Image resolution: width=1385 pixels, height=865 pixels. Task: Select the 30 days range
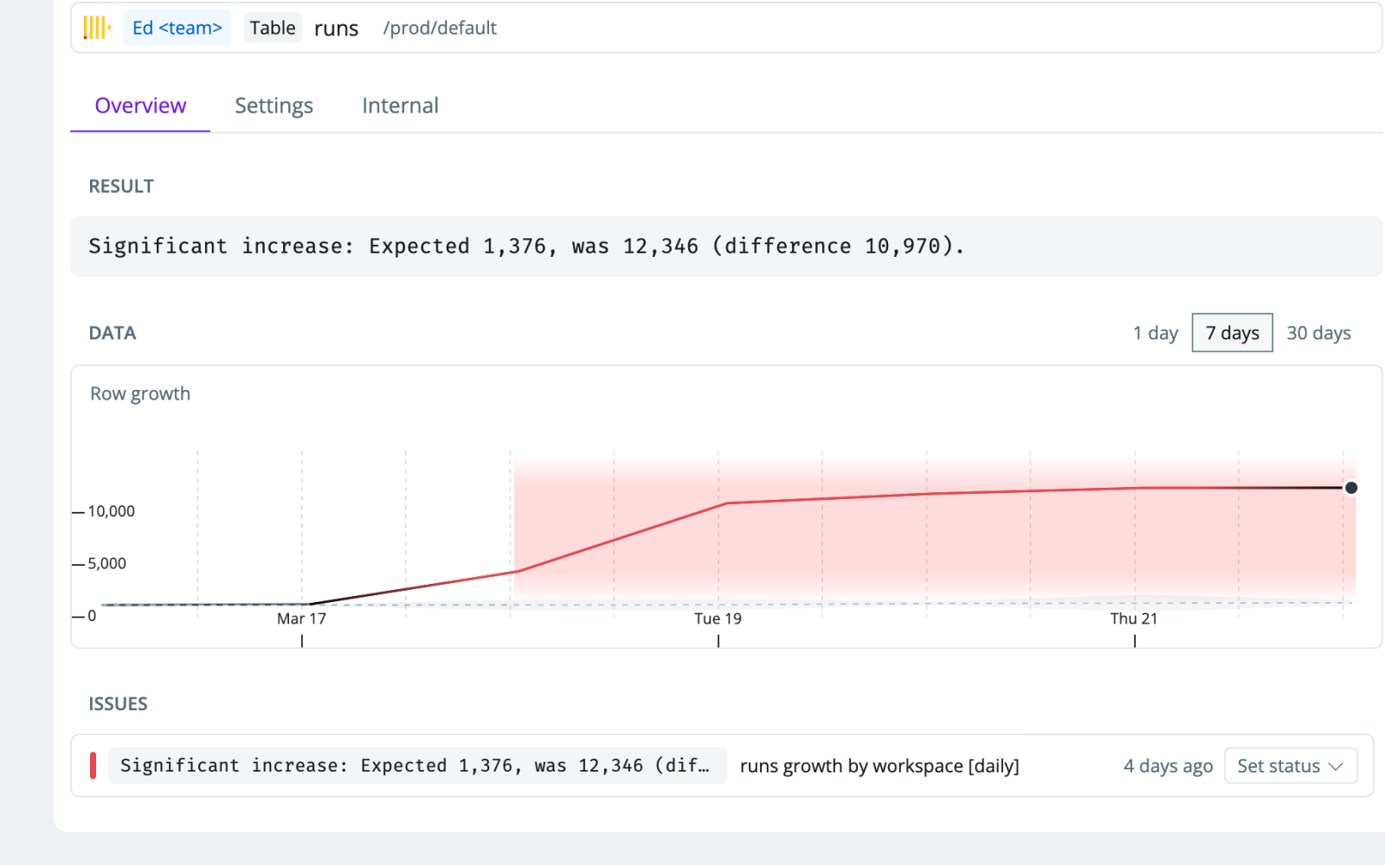coord(1318,333)
